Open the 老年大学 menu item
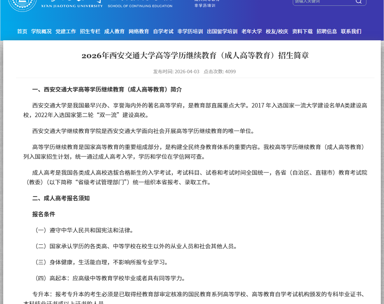 point(252,31)
